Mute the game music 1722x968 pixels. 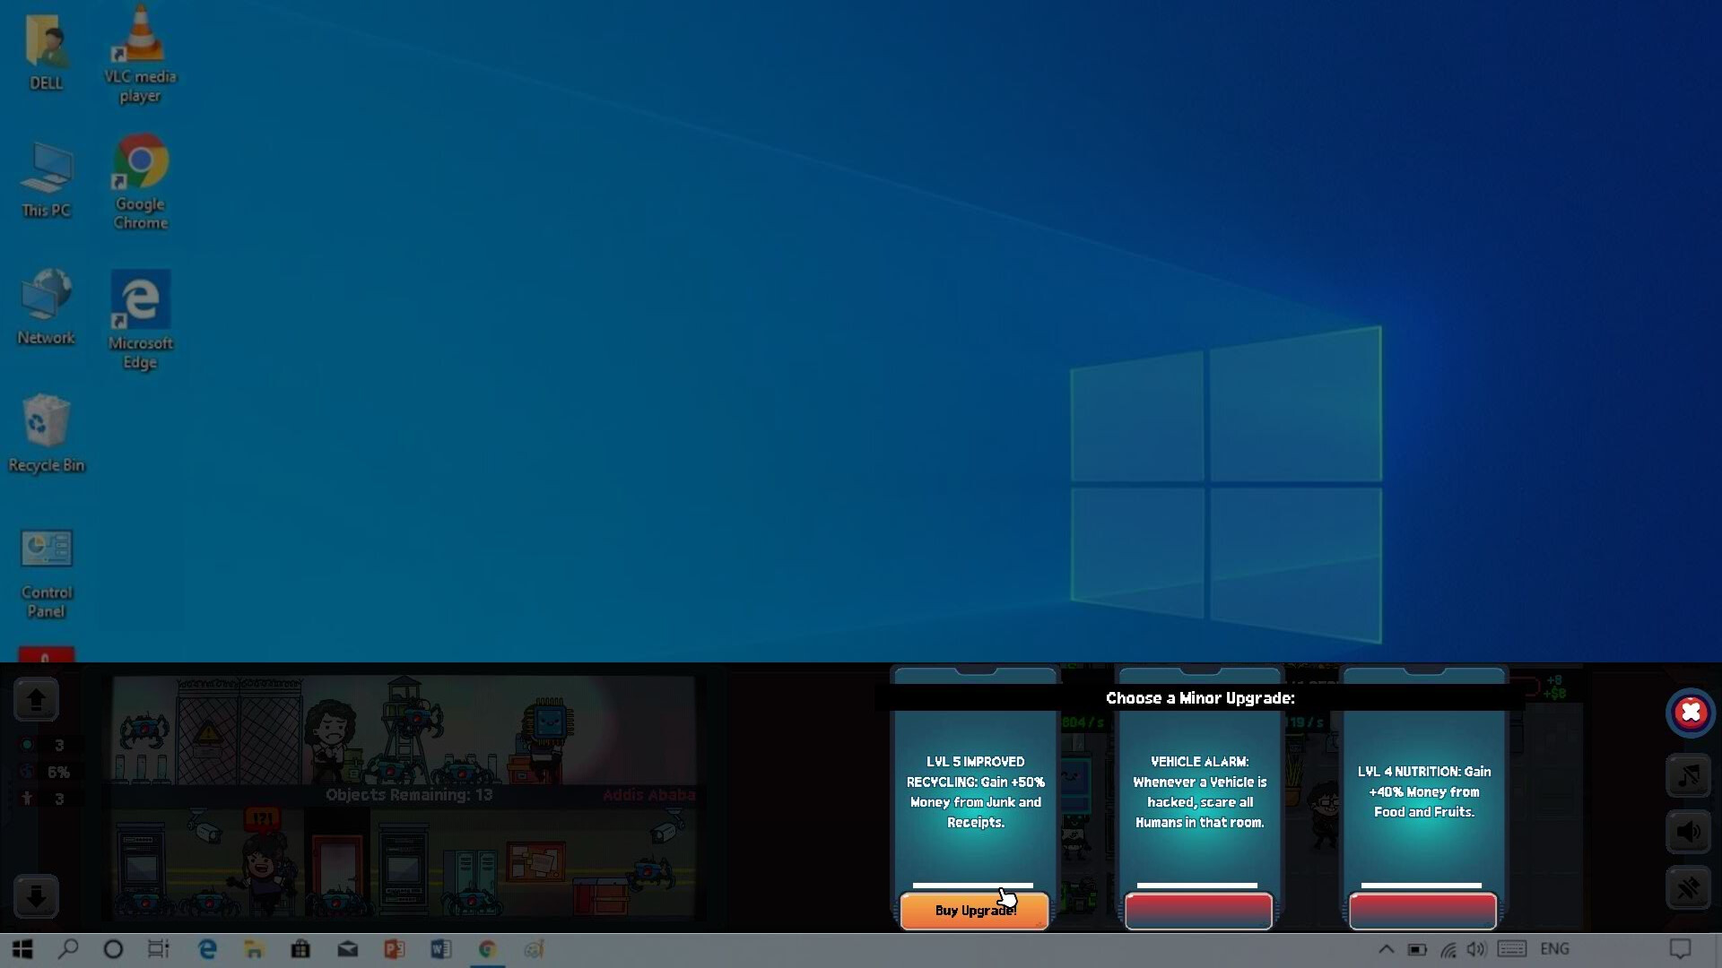1687,775
